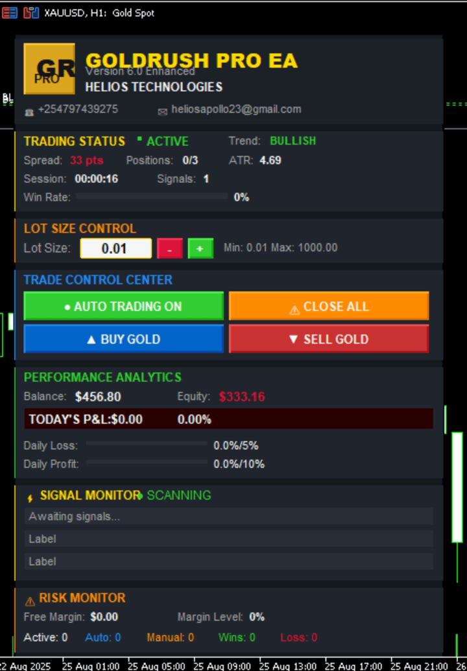Image resolution: width=467 pixels, height=671 pixels.
Task: Click the lightning icon in Signal Monitor
Action: tap(30, 498)
